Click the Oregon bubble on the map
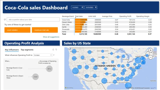The width and height of the screenshot is (160, 90). (74, 58)
